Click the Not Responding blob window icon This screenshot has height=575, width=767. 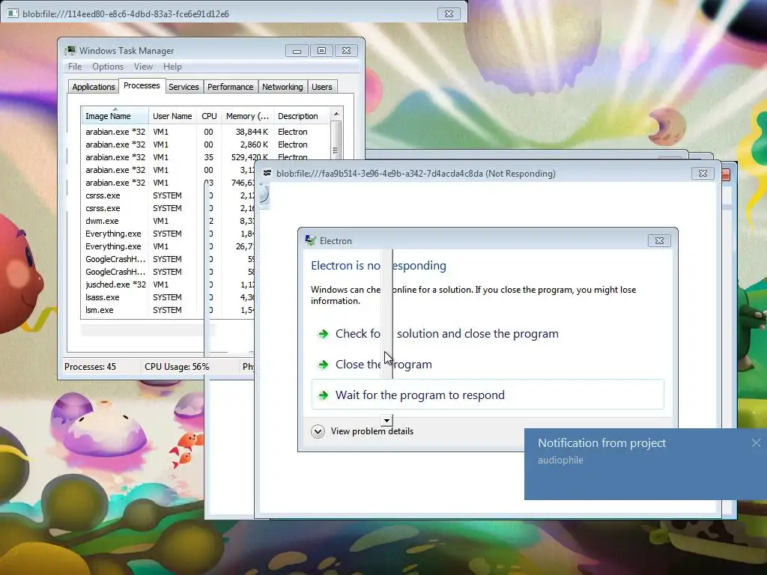(267, 174)
